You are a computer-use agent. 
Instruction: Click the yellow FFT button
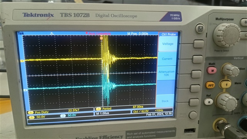pyautogui.click(x=210, y=85)
